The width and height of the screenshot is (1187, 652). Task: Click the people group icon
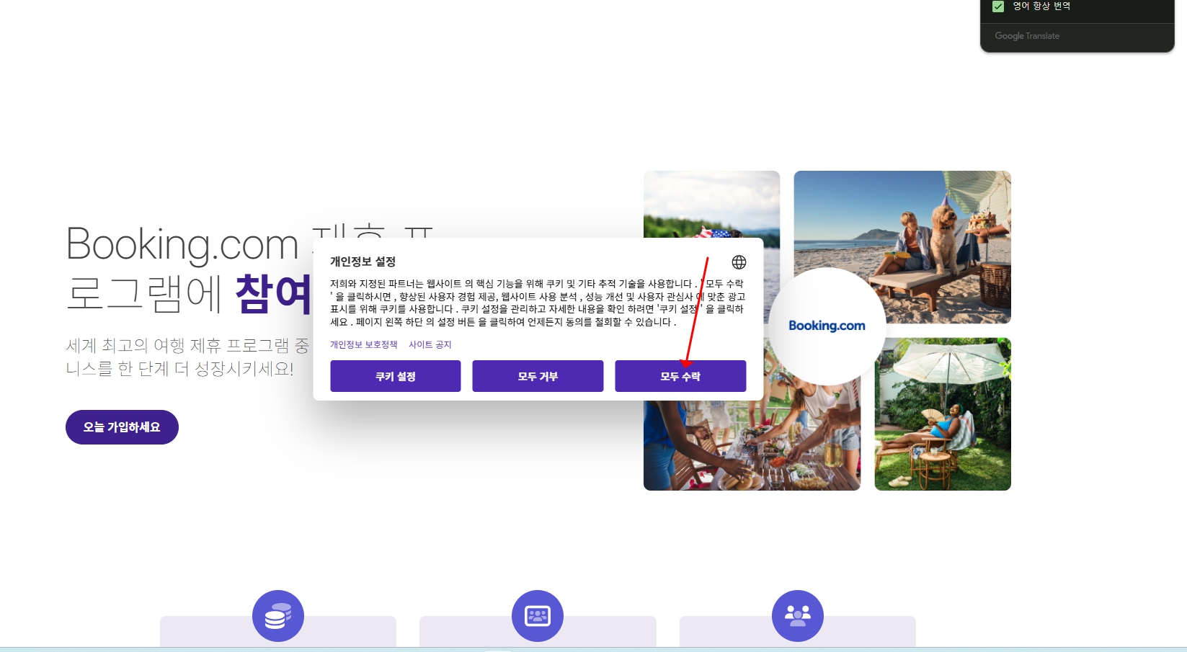798,616
